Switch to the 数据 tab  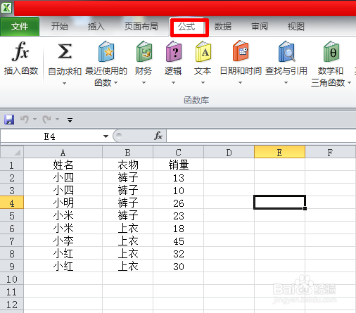coord(223,27)
